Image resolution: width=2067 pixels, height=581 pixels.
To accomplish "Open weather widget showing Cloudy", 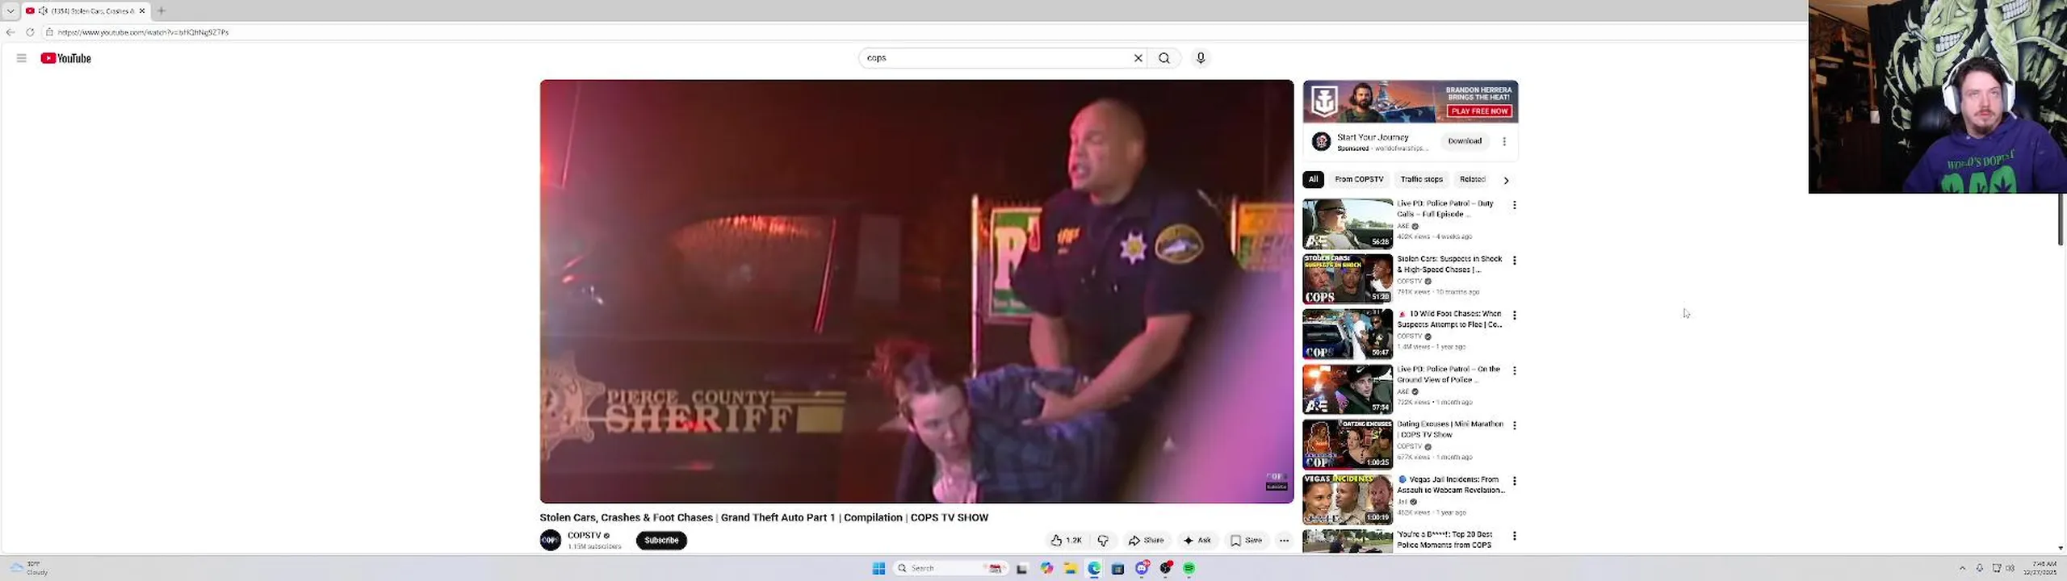I will coord(28,568).
